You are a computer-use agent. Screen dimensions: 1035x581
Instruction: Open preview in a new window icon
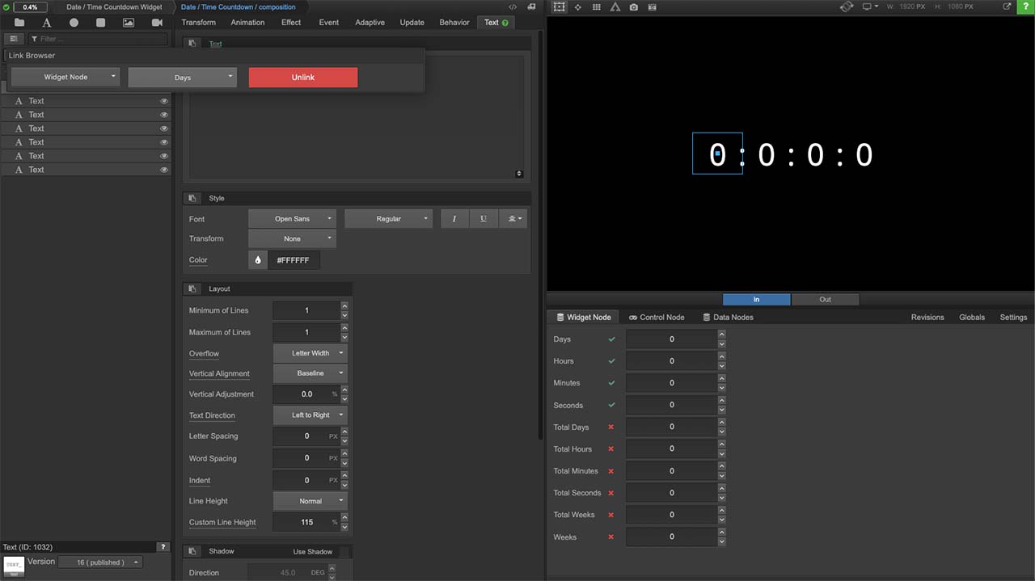coord(1008,6)
